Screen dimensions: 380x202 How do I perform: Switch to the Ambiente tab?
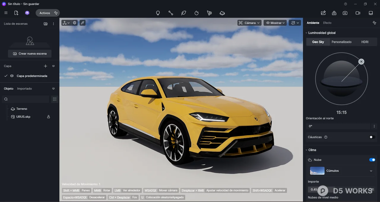point(313,23)
